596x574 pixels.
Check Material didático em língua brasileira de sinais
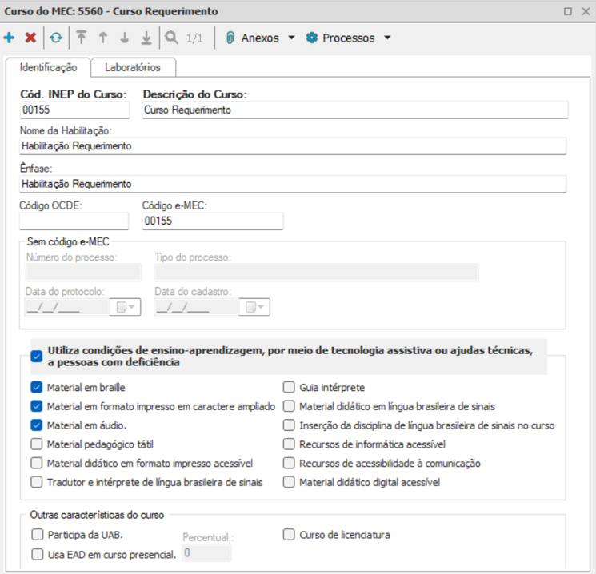click(289, 406)
